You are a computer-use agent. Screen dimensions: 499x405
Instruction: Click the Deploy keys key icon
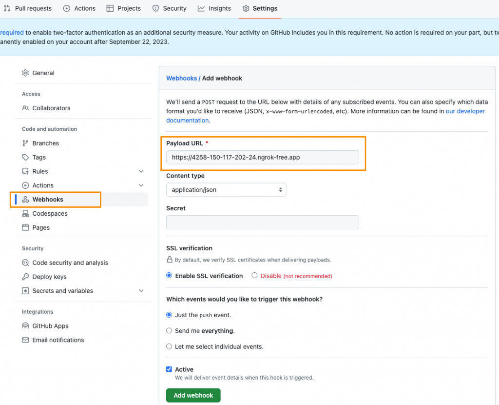pos(25,277)
